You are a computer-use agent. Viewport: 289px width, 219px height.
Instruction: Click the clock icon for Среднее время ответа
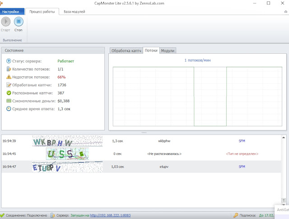[x=9, y=109]
